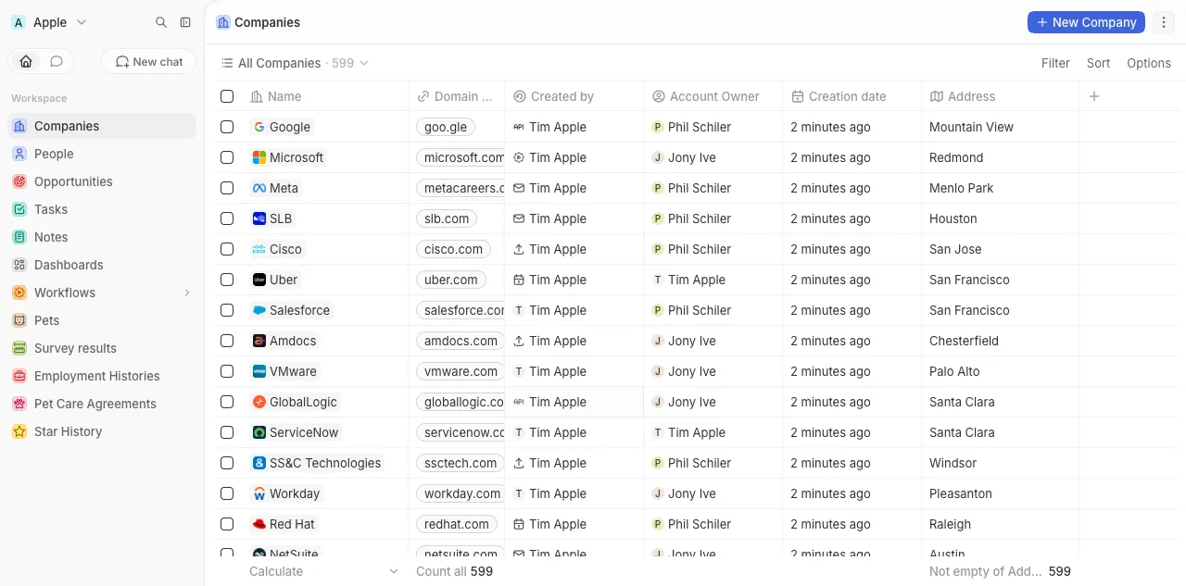This screenshot has height=586, width=1186.
Task: Open the Apple workspace dropdown
Action: pyautogui.click(x=50, y=22)
